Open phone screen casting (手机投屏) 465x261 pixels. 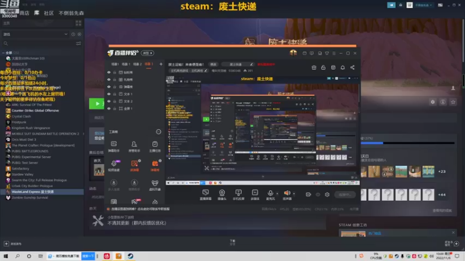click(x=238, y=195)
